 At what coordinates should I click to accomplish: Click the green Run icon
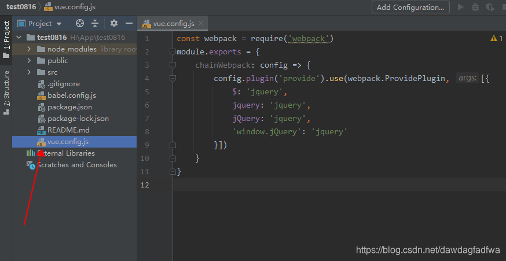click(461, 7)
